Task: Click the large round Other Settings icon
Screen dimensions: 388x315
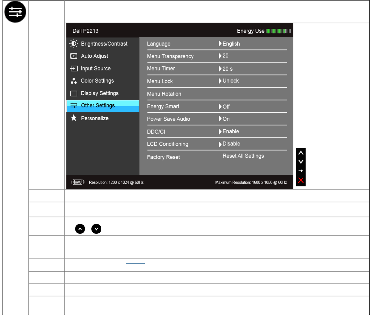Action: click(x=15, y=12)
